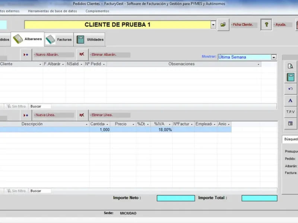Click the Descripción cell of highlighted row
Viewport: 298px width, 223px height.
click(x=44, y=130)
